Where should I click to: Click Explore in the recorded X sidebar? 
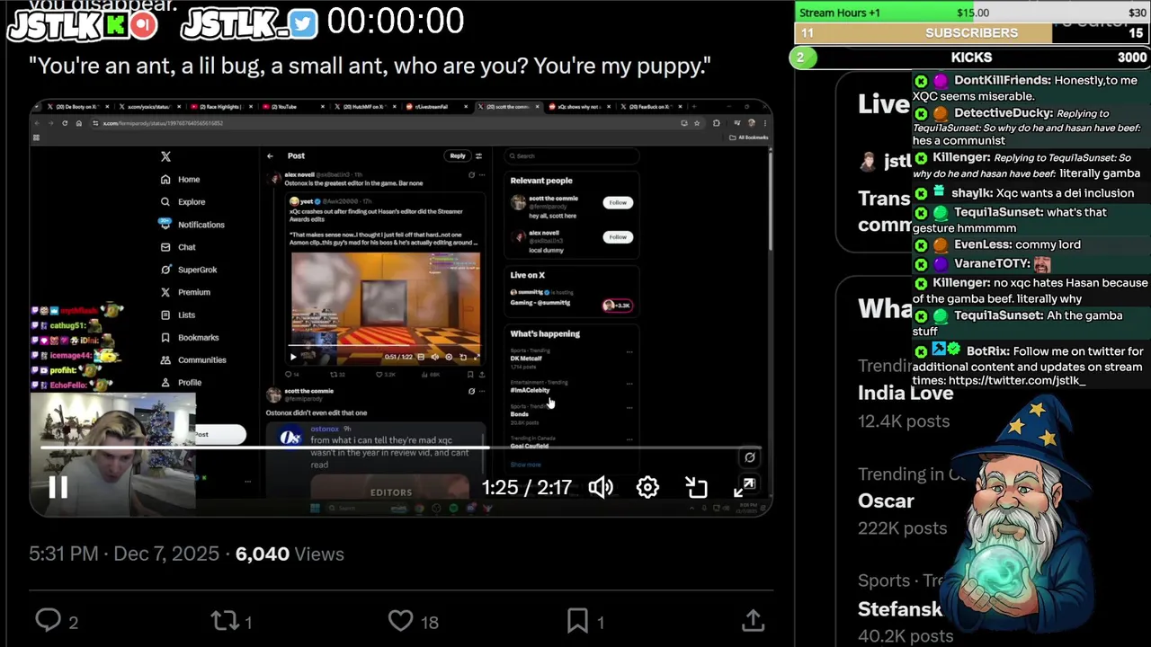point(183,201)
